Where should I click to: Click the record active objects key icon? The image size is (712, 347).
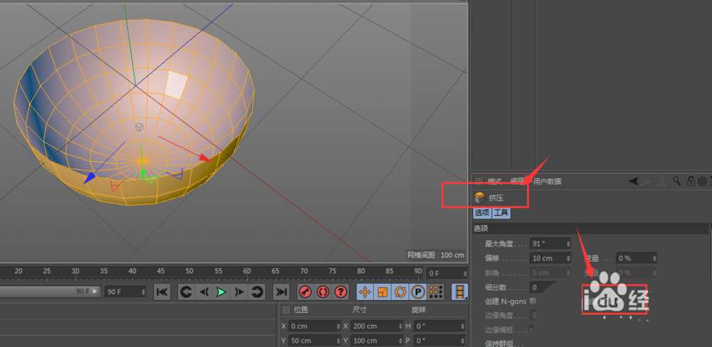pos(305,292)
